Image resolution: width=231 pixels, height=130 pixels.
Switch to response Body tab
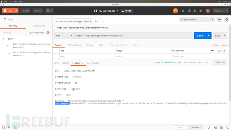click(56, 63)
